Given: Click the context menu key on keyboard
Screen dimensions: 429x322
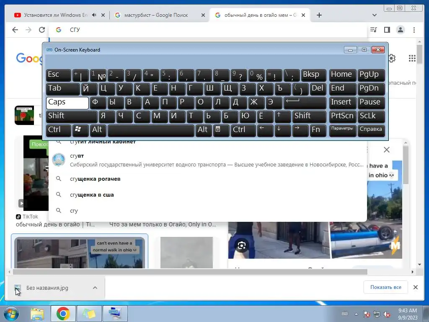Looking at the screenshot, I should click(221, 130).
